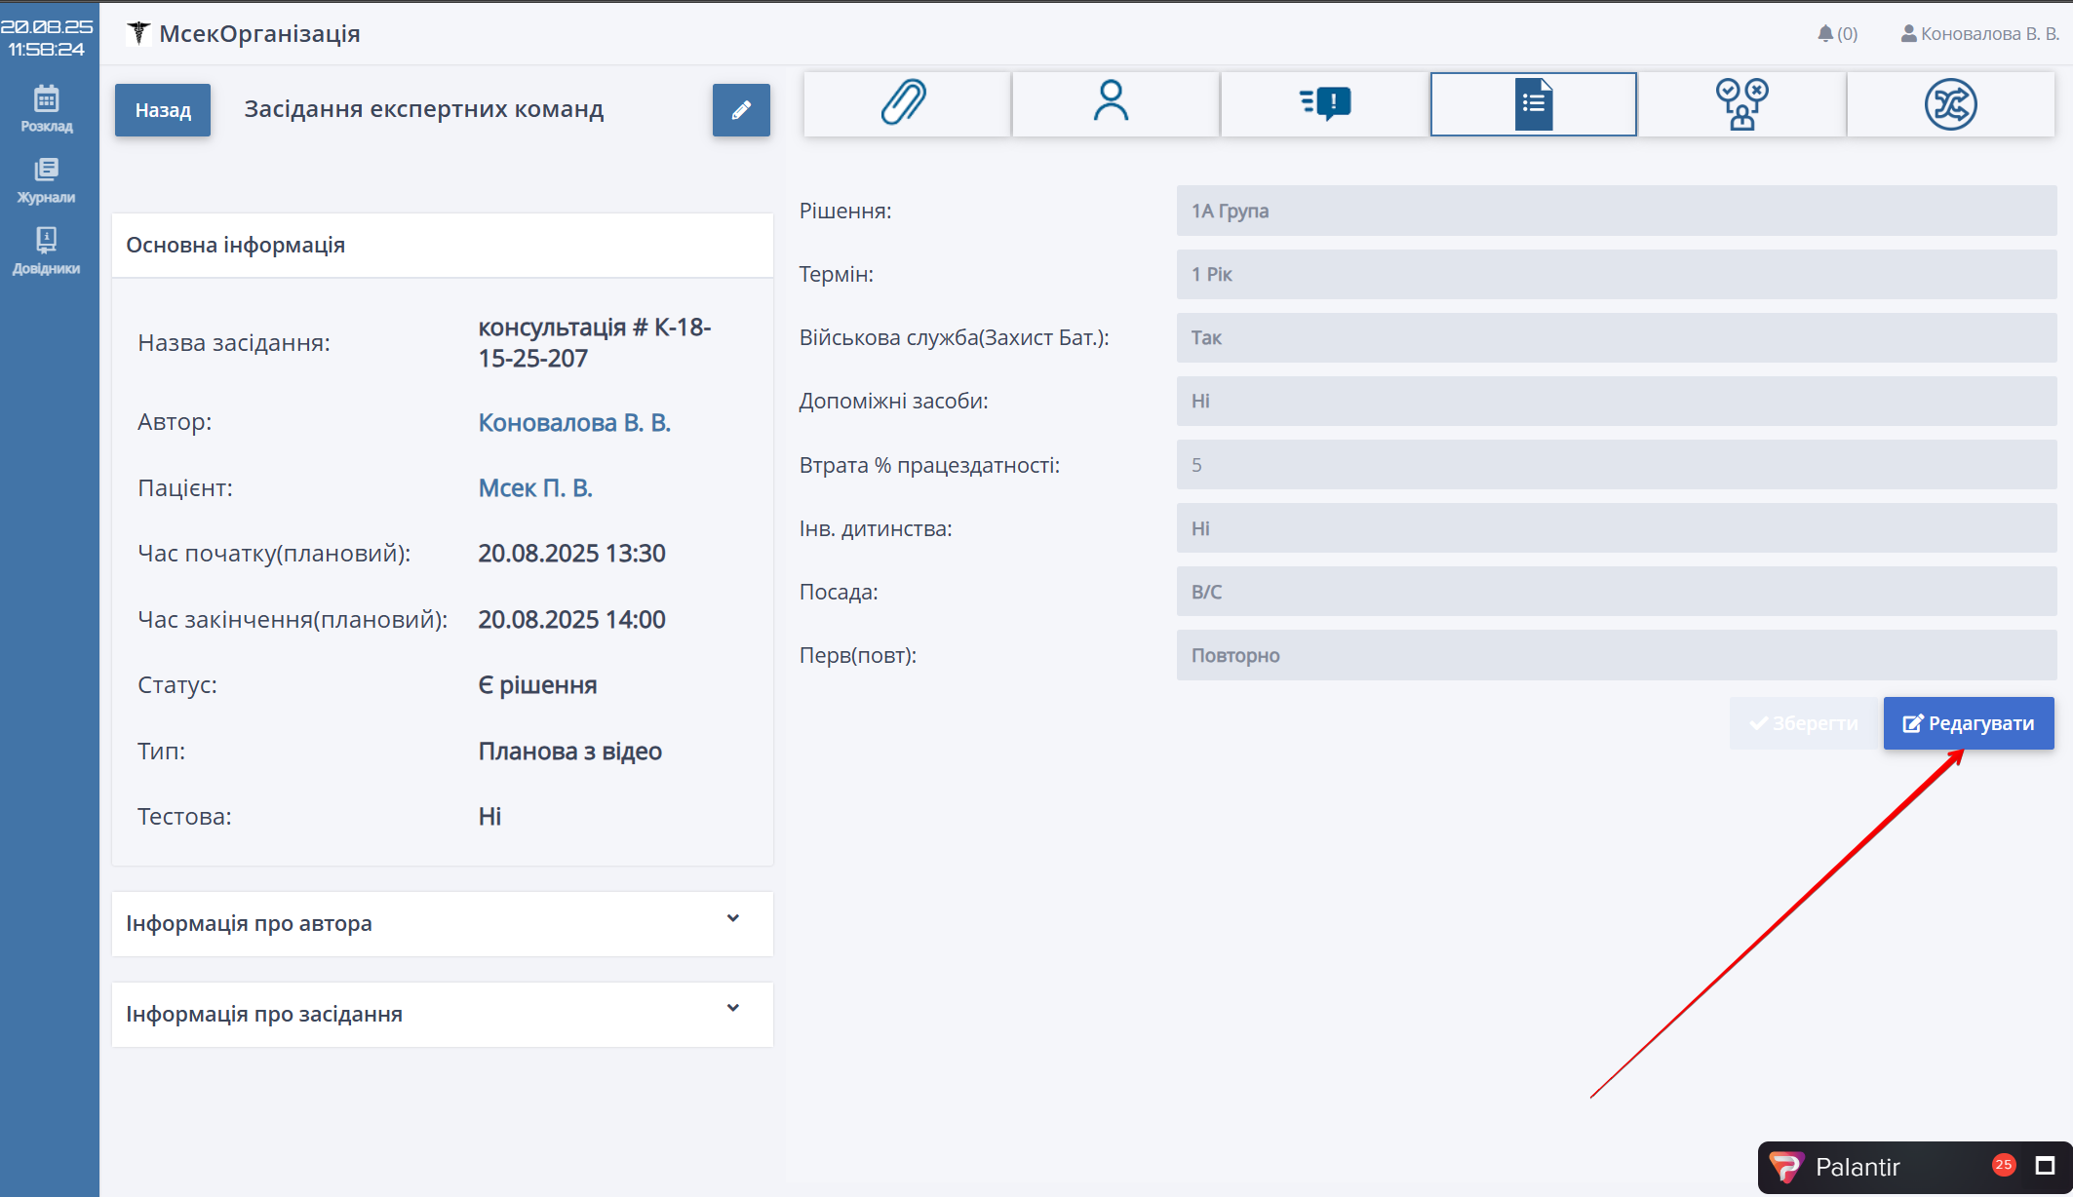Open user menu Коновалова В. В. top right
Image resolution: width=2073 pixels, height=1197 pixels.
pyautogui.click(x=1979, y=34)
